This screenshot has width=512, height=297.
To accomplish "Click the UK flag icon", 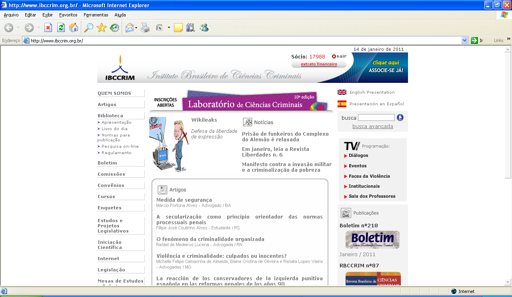I will (342, 92).
